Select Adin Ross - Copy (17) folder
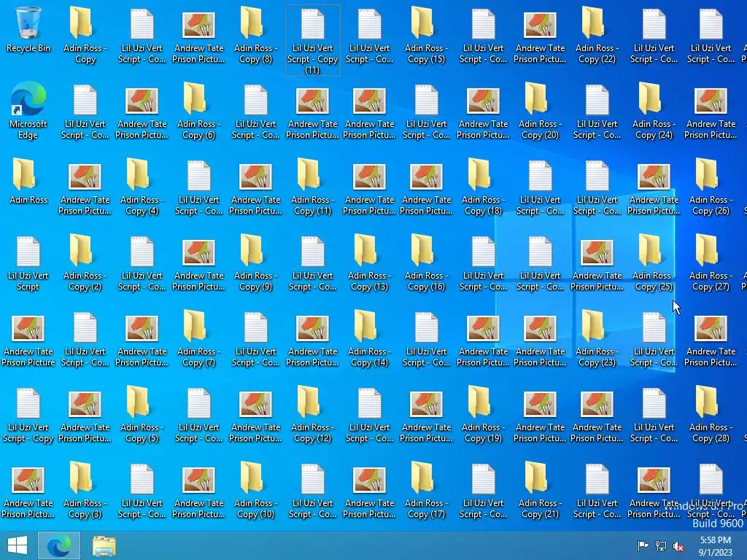This screenshot has width=747, height=560. [x=426, y=491]
